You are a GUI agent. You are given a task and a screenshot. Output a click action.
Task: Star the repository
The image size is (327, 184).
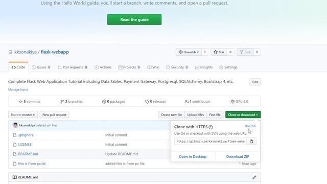pyautogui.click(x=219, y=52)
